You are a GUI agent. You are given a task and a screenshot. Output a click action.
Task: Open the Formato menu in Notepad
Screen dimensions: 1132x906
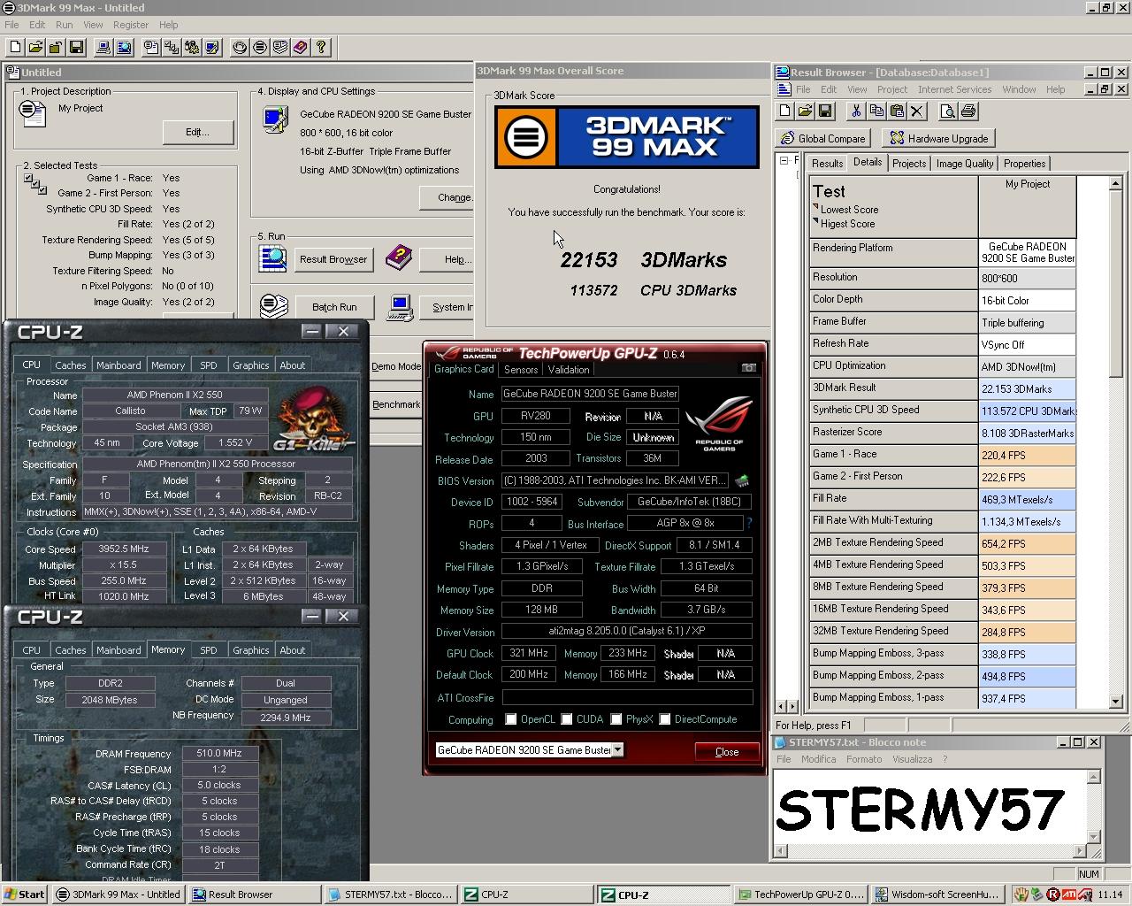point(864,759)
